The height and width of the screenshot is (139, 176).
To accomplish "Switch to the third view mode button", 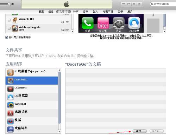I will (x=134, y=4).
